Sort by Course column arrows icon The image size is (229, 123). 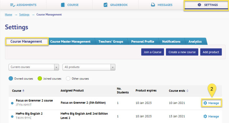click(23, 91)
